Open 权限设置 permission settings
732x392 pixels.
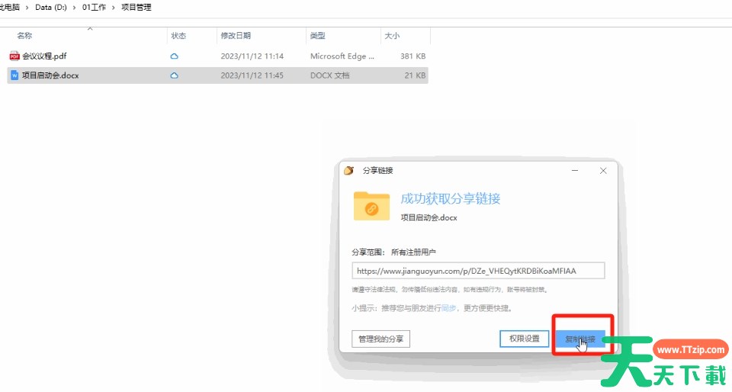point(525,339)
